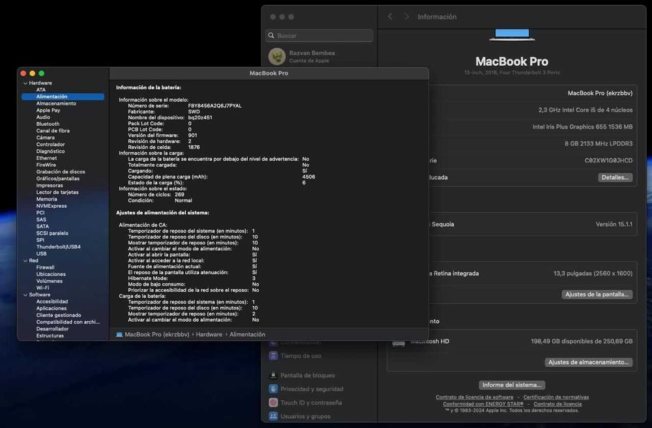Open Almacenamiento in the sidebar
Screen dimensions: 652x428
click(56, 104)
